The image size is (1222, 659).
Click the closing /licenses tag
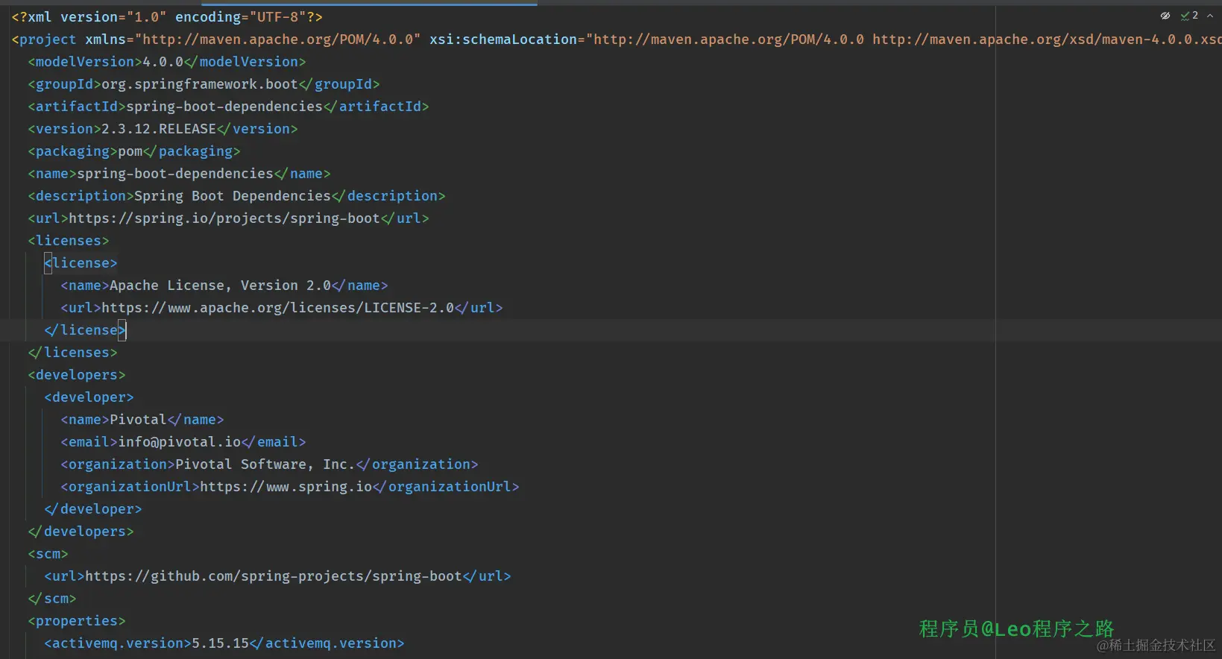72,353
